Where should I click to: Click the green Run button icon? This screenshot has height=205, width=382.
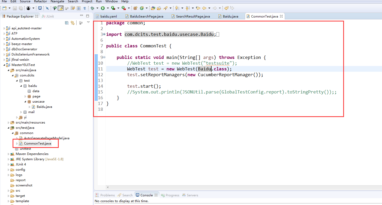[103, 8]
